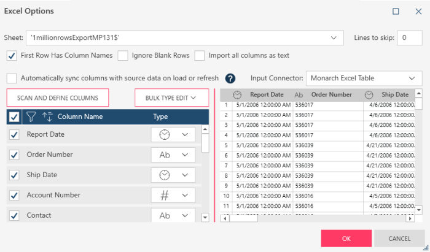This screenshot has height=252, width=430.
Task: Expand the Input Connector dropdown
Action: [410, 78]
